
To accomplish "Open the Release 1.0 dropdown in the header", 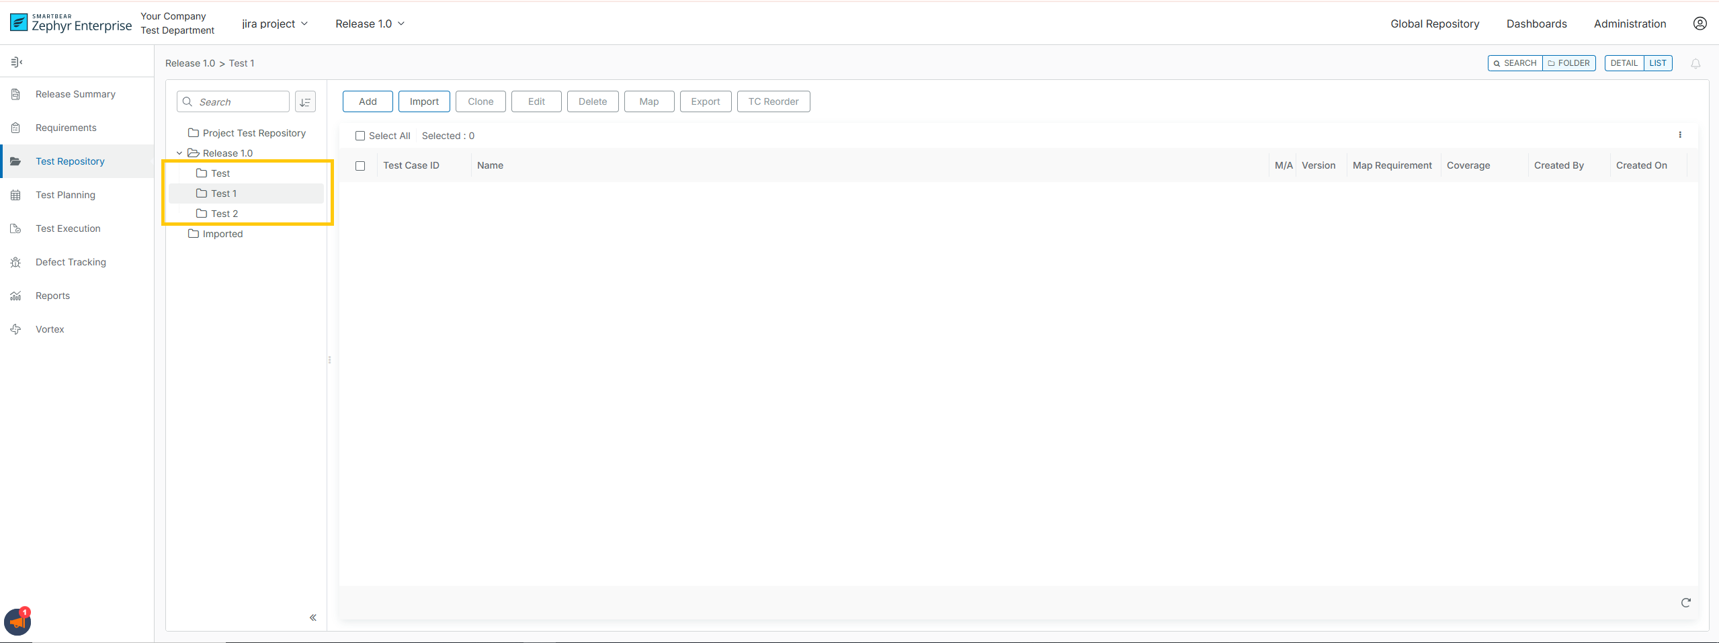I will [369, 24].
